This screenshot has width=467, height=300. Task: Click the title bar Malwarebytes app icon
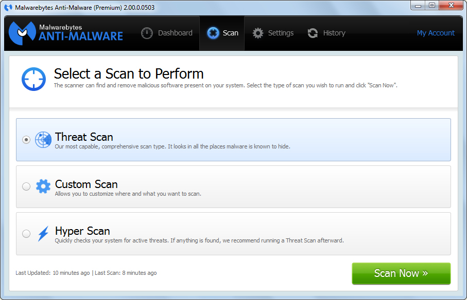(x=8, y=7)
